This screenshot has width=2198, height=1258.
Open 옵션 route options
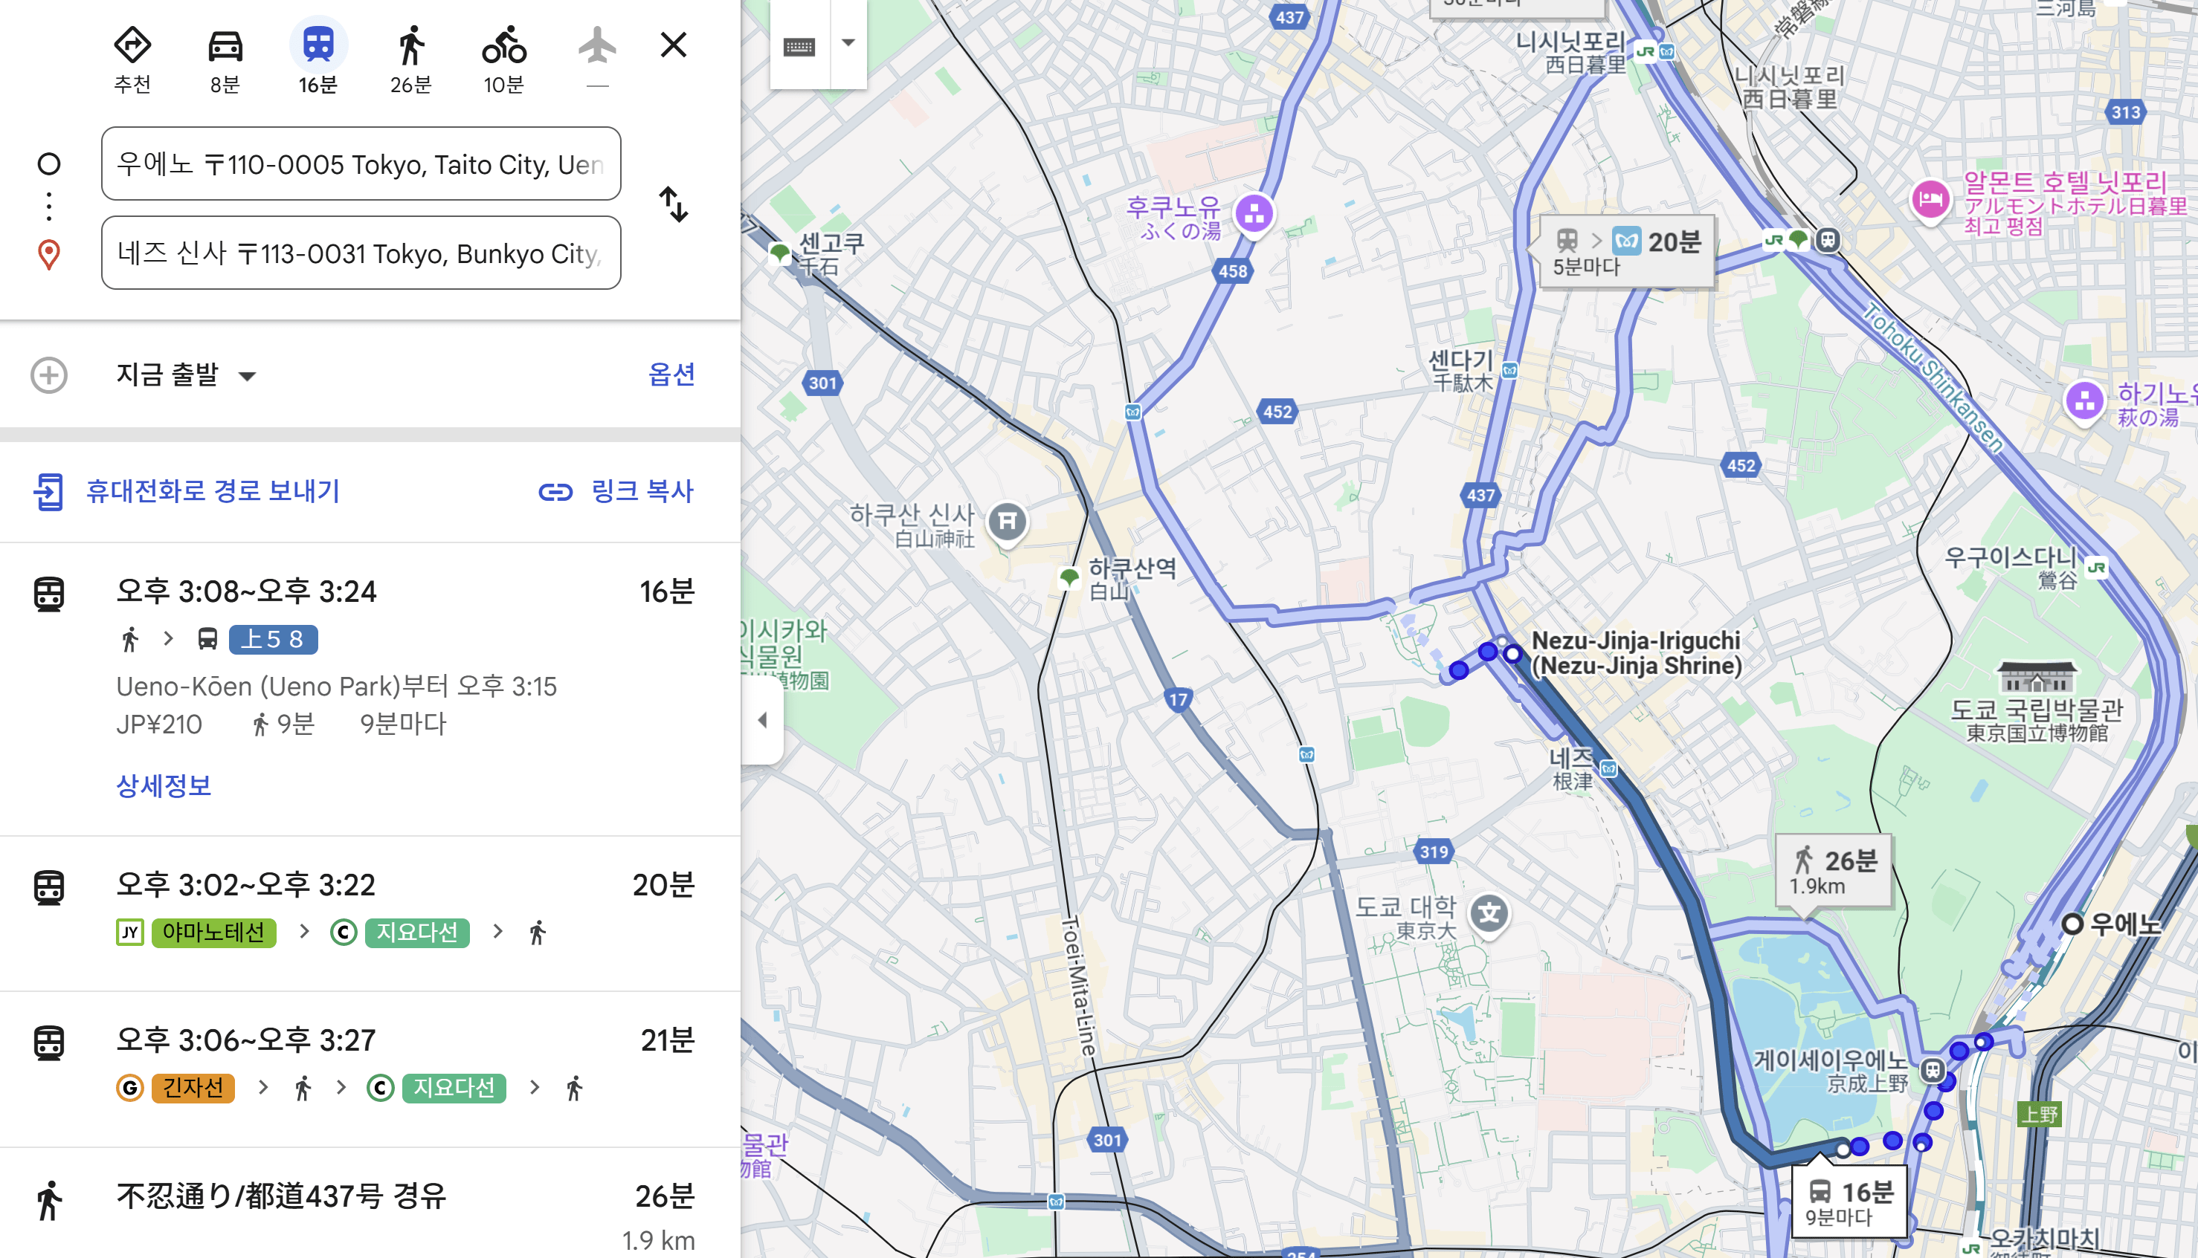(x=671, y=374)
